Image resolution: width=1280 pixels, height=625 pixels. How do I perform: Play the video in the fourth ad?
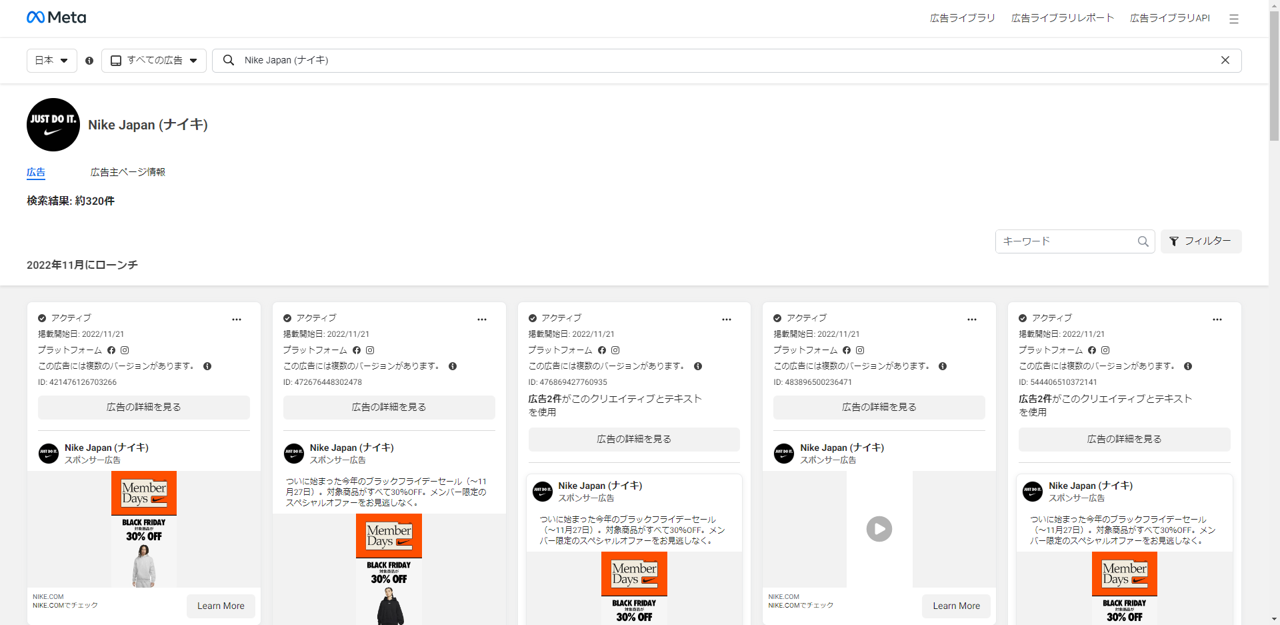[879, 529]
